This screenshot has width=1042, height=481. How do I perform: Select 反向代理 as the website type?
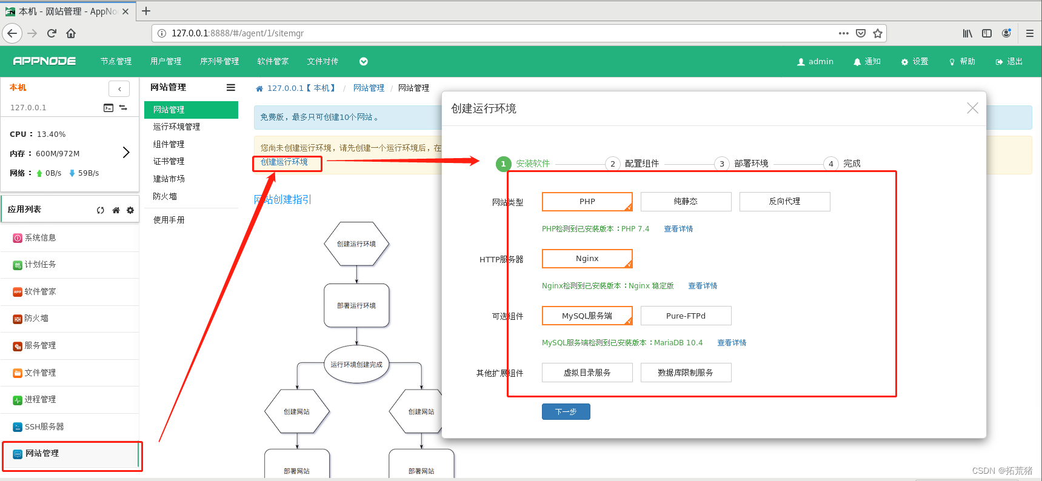(x=784, y=202)
